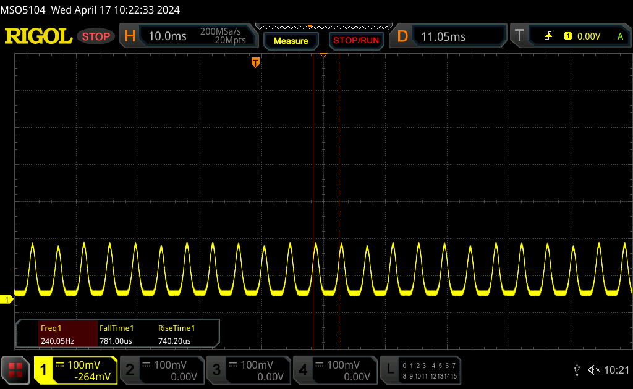Click the rising edge trigger icon
The image size is (633, 389).
548,36
